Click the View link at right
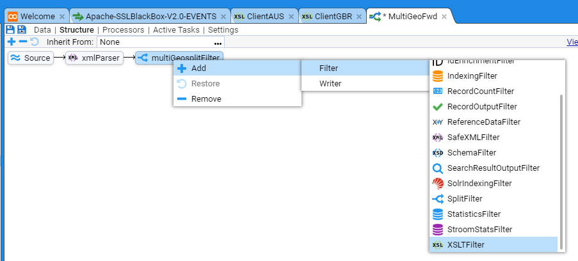The height and width of the screenshot is (261, 578). point(572,42)
